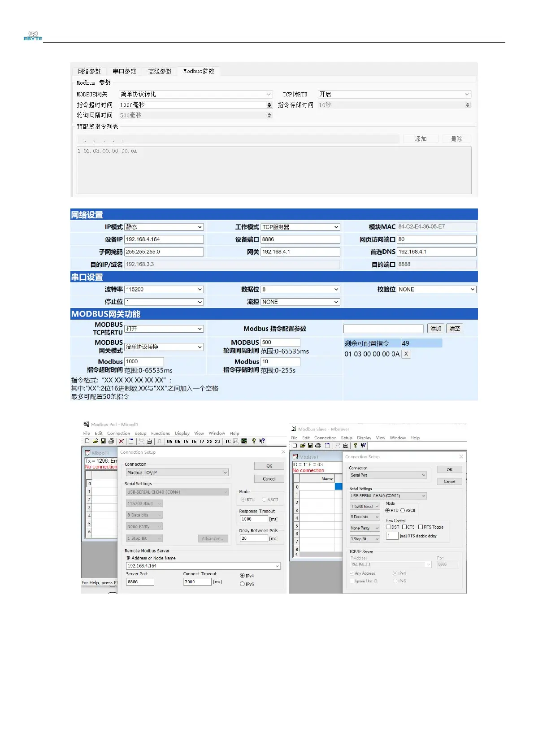Click real-time chart icon in Modbus Poll toolbar

(x=244, y=442)
